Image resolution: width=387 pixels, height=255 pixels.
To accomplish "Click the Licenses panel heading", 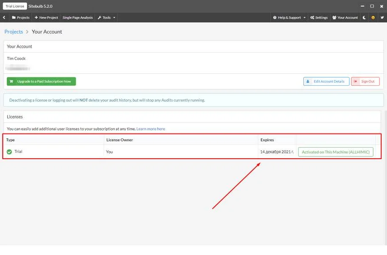I will point(15,117).
